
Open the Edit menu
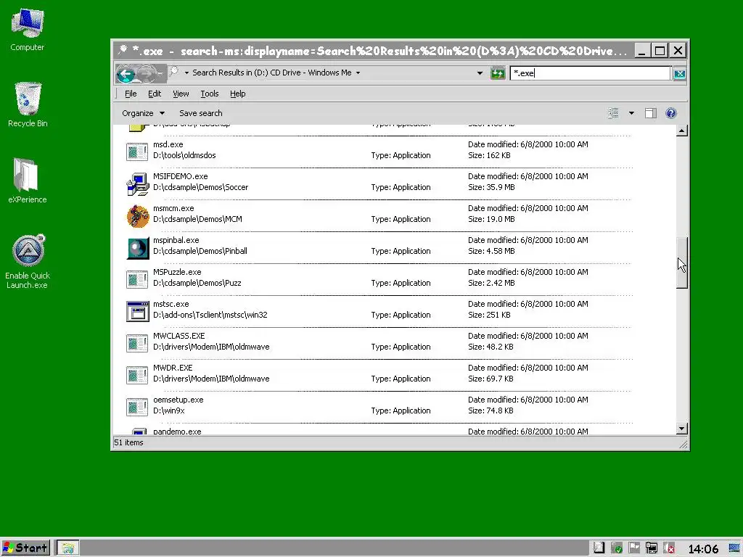point(155,94)
